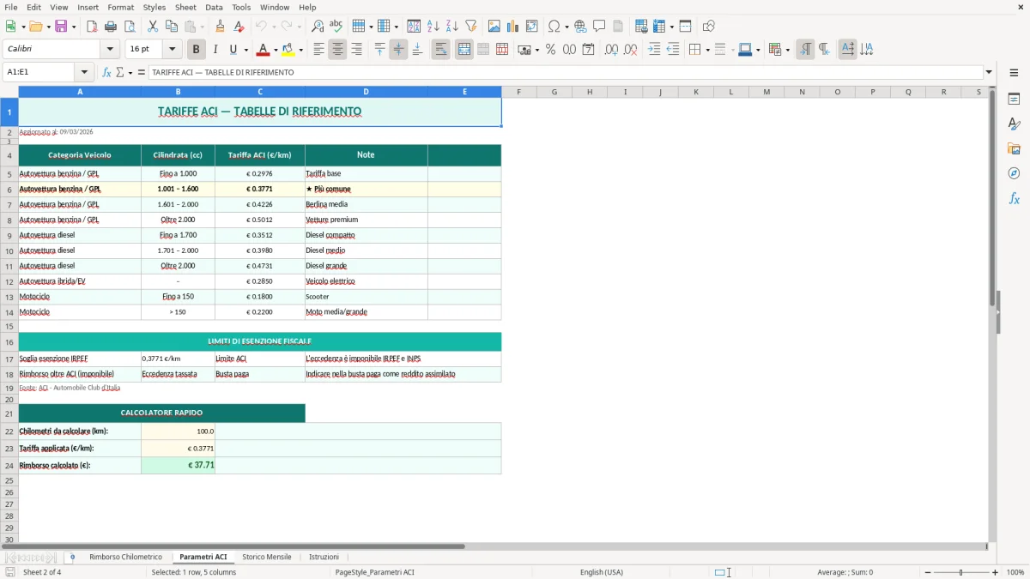Image resolution: width=1030 pixels, height=579 pixels.
Task: Select the Clone Formatting paintbrush
Action: [x=221, y=27]
